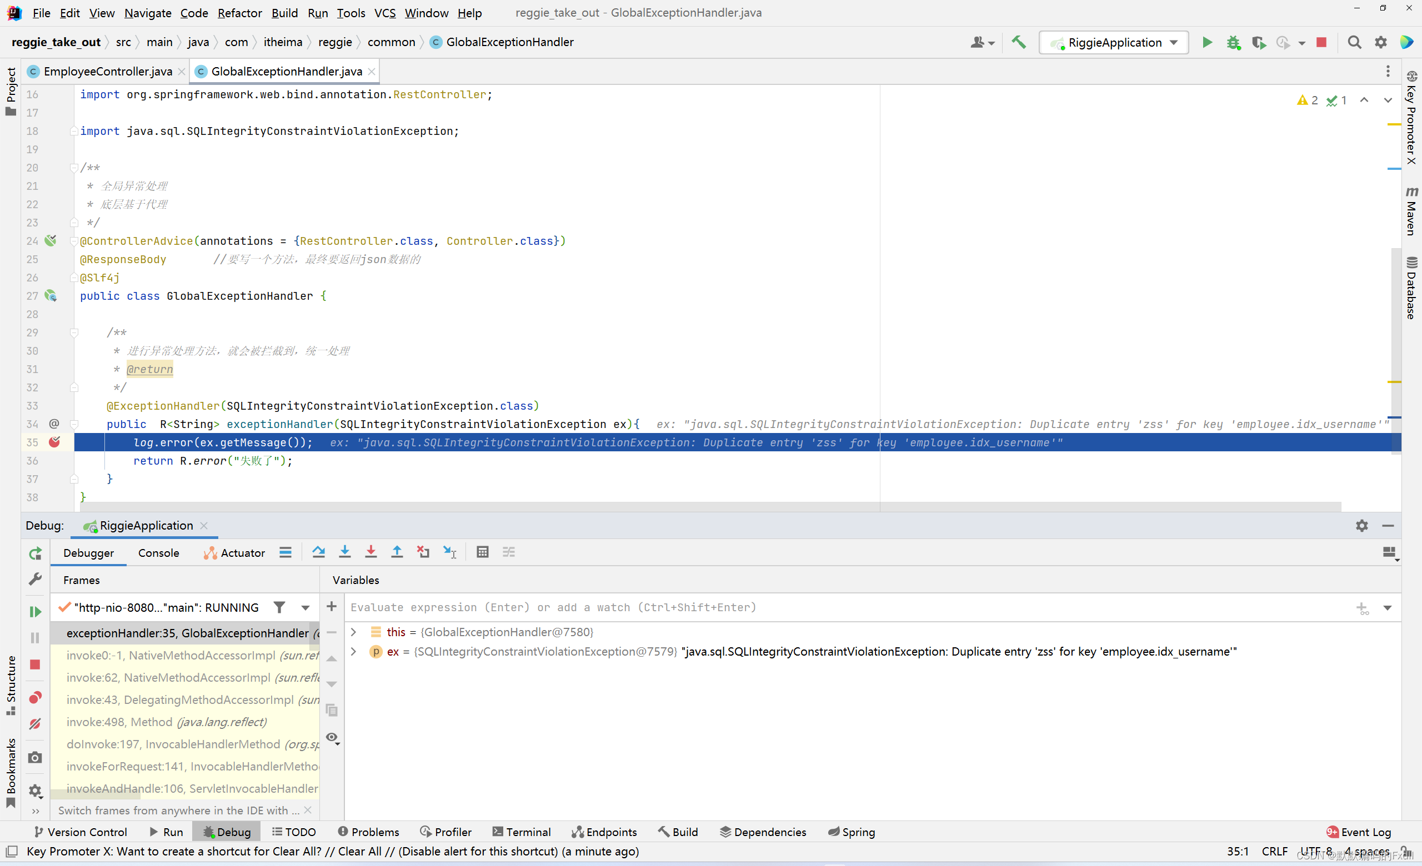Click the Step Into debugger icon
Viewport: 1422px width, 866px height.
point(344,552)
